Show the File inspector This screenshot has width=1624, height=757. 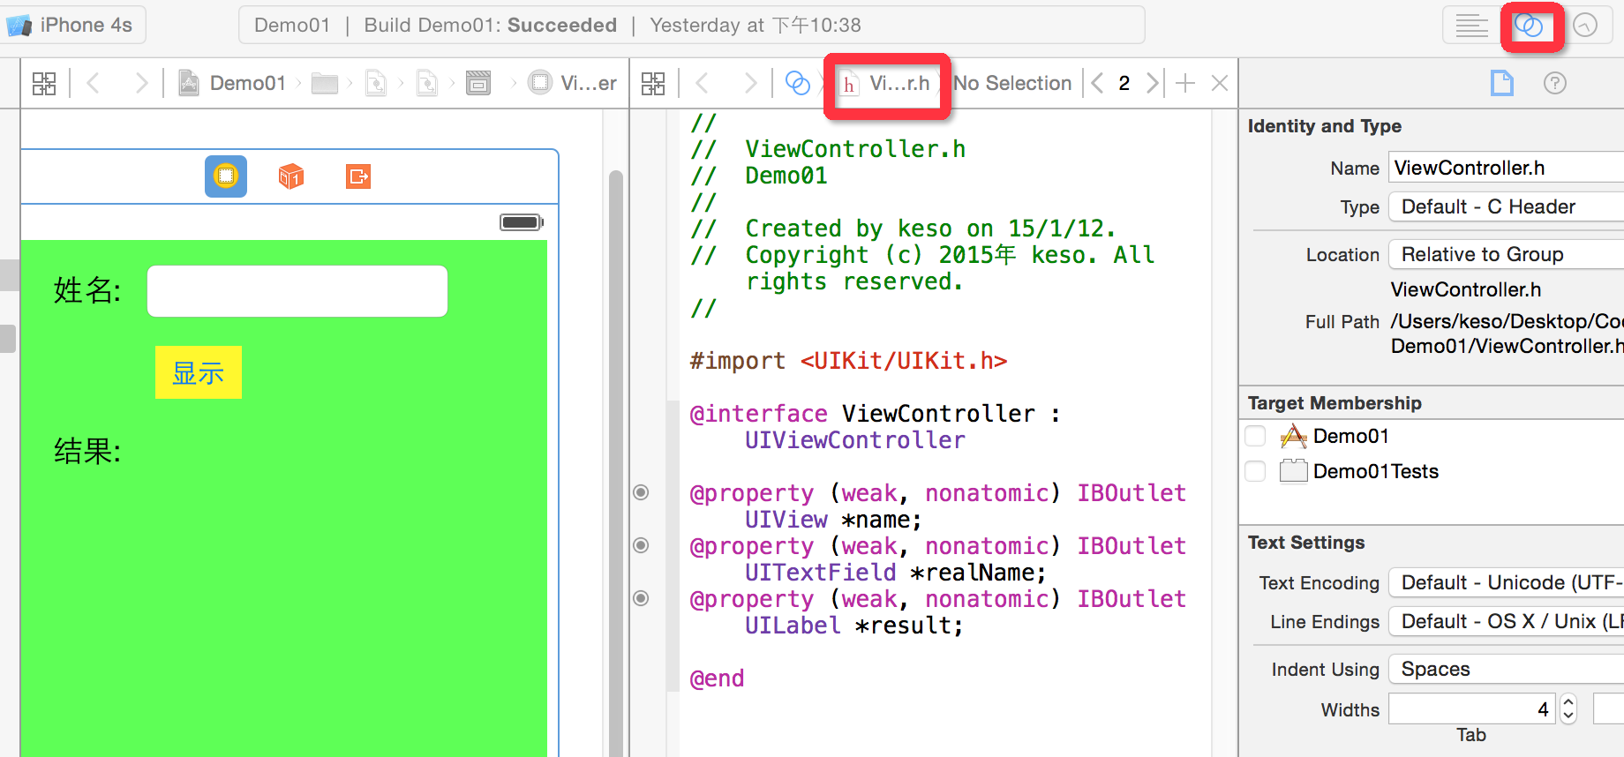1501,83
